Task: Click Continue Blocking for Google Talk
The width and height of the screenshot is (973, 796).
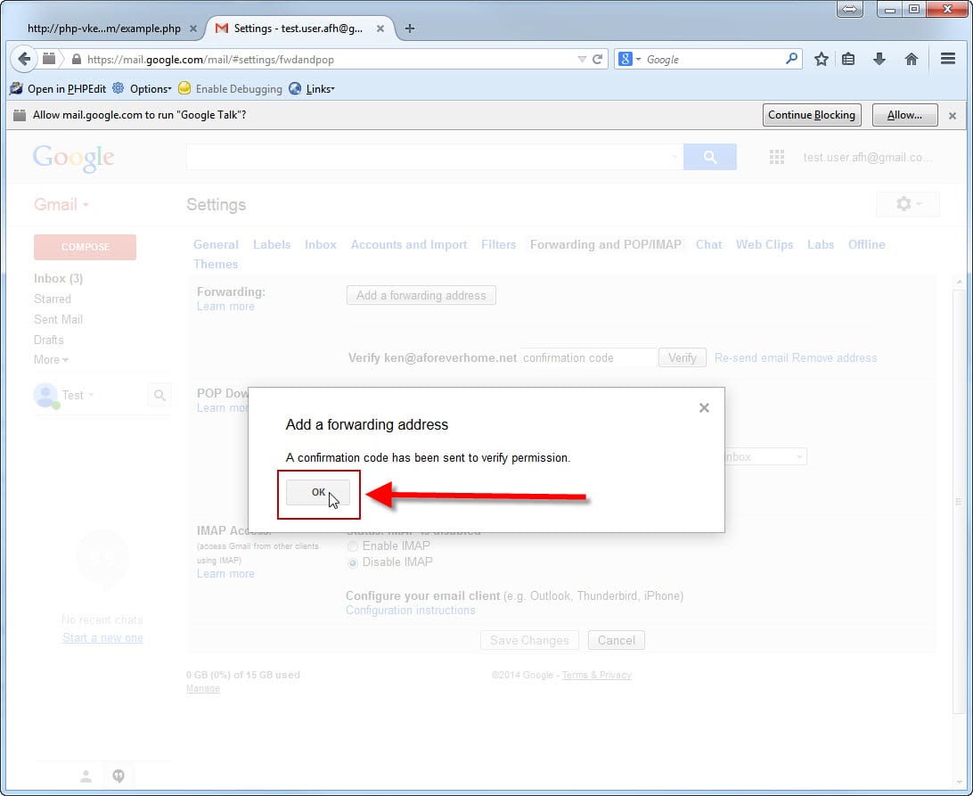Action: (811, 115)
